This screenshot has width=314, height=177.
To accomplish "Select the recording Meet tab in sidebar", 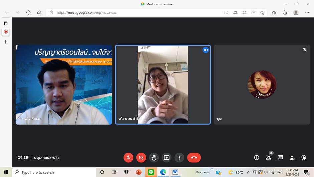I will 6,32.
